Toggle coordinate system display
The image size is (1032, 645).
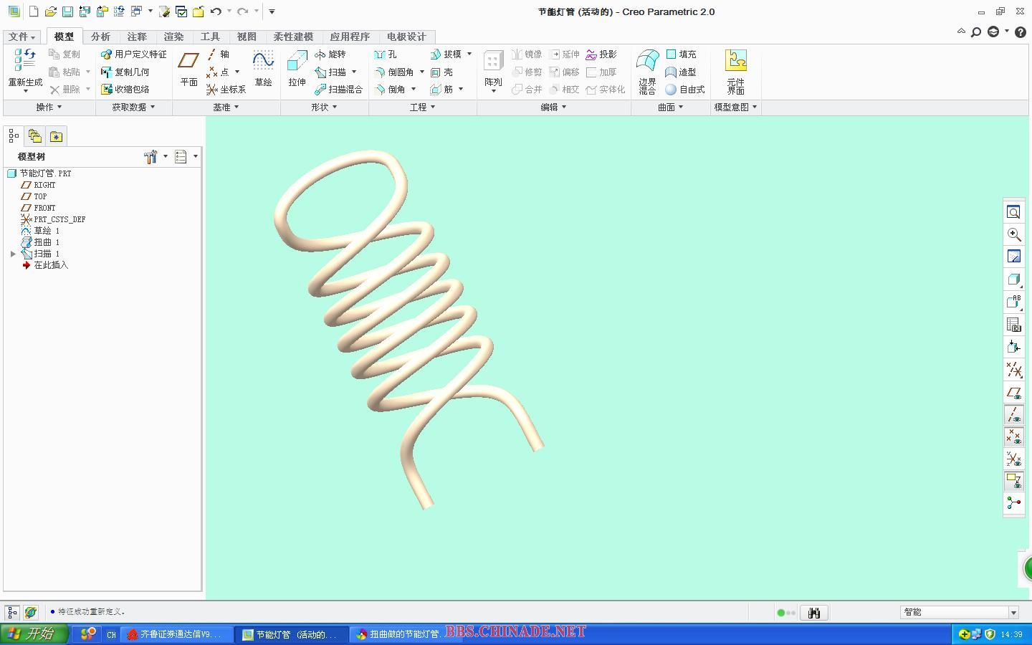[x=1013, y=459]
